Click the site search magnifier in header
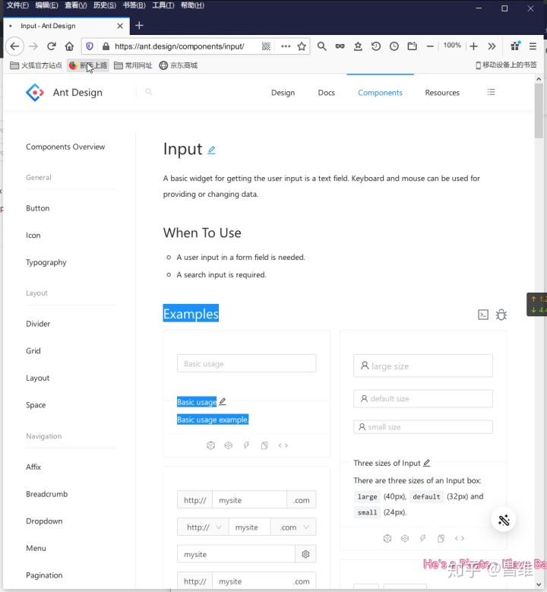Viewport: 547px width, 592px height. 148,92
